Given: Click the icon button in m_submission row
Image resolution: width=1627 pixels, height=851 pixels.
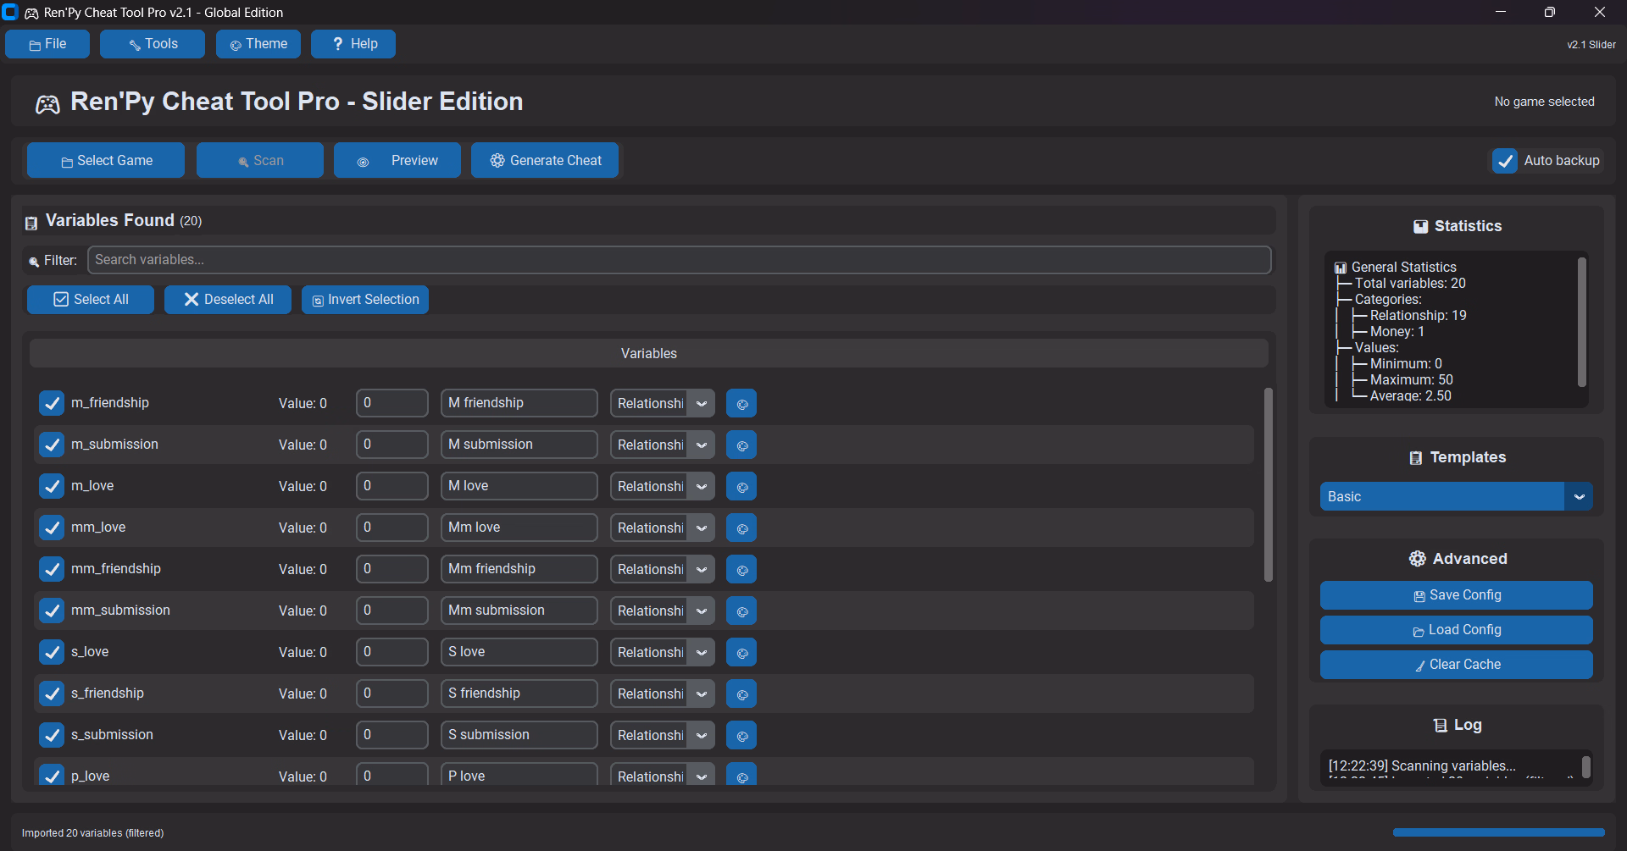Looking at the screenshot, I should [741, 445].
